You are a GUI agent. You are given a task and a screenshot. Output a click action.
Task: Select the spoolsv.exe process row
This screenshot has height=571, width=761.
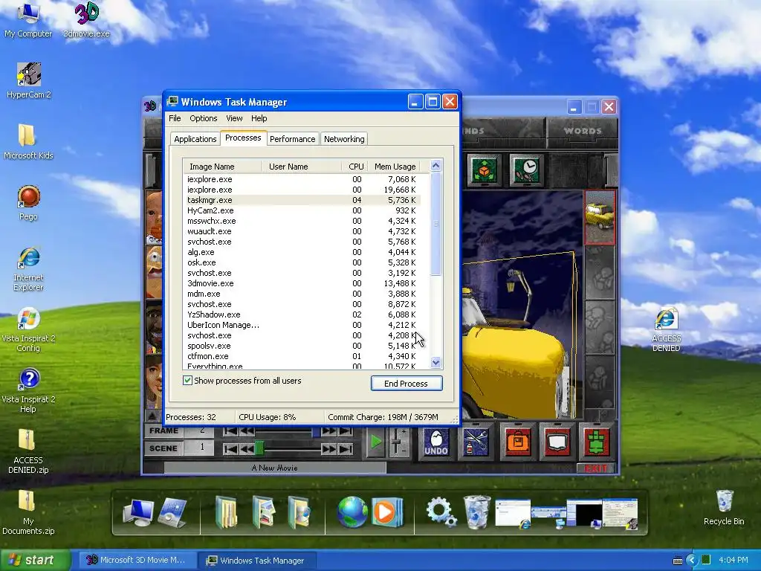click(x=302, y=346)
